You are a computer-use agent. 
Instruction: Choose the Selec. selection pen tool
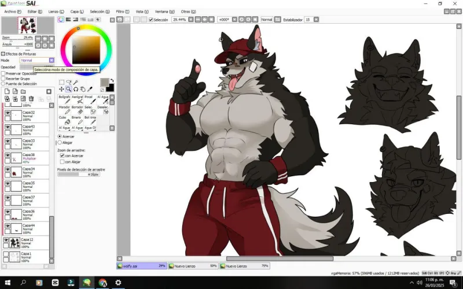click(x=90, y=110)
